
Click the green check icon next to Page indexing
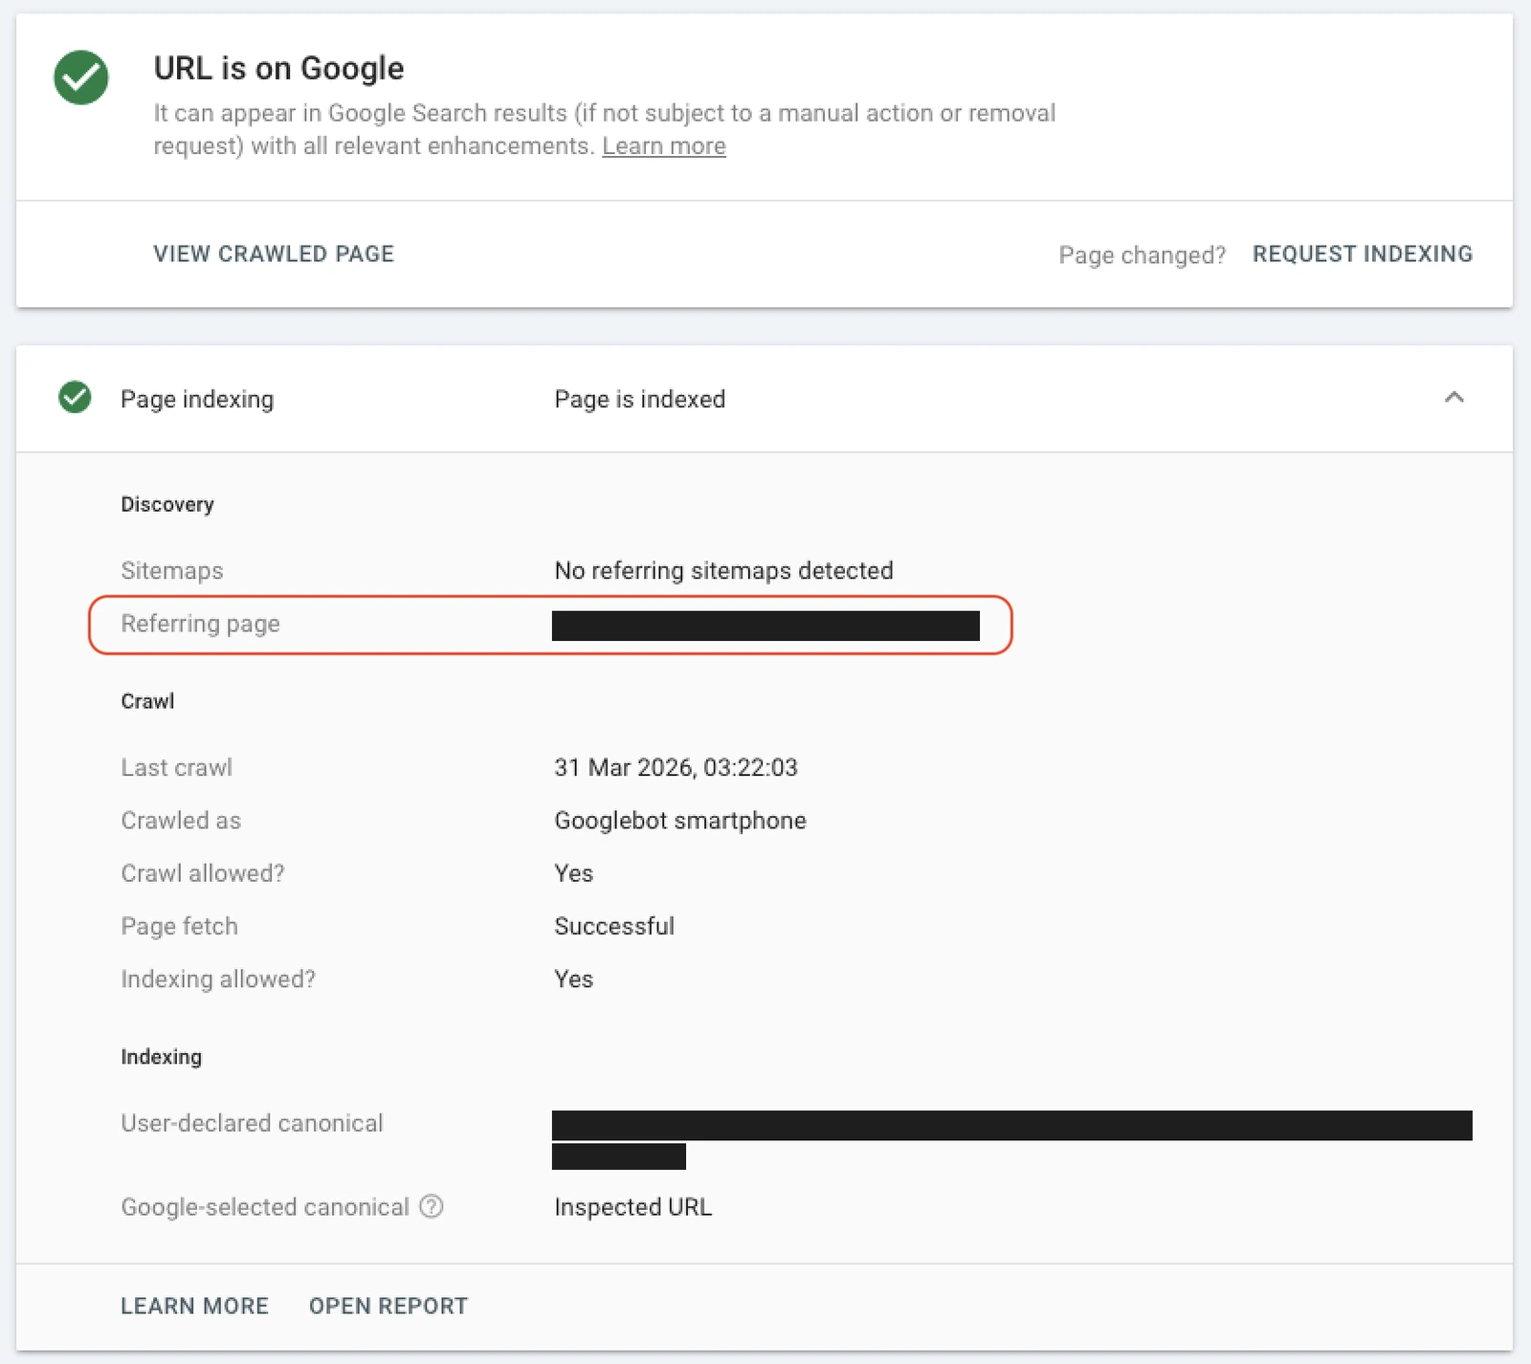[x=75, y=397]
